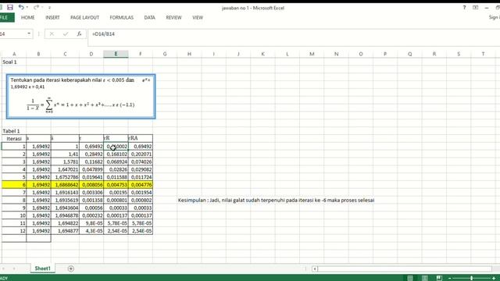The image size is (500, 281).
Task: Switch to the HOME ribbon tab
Action: (x=28, y=17)
